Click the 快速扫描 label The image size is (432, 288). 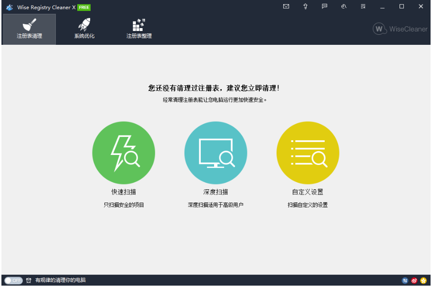pyautogui.click(x=123, y=192)
